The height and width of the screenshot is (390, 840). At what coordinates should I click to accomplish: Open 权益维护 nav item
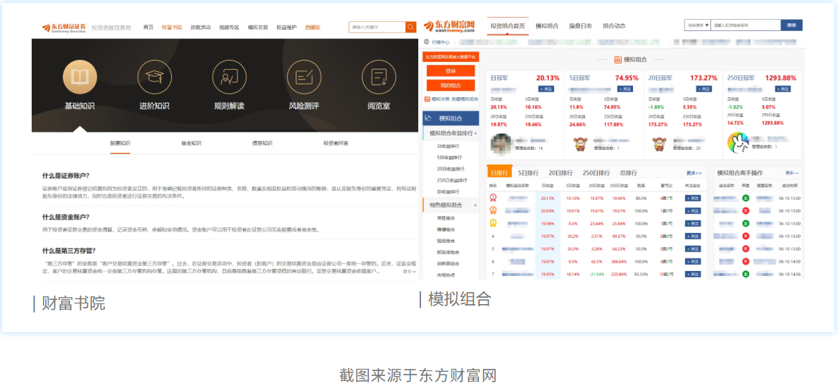point(287,27)
